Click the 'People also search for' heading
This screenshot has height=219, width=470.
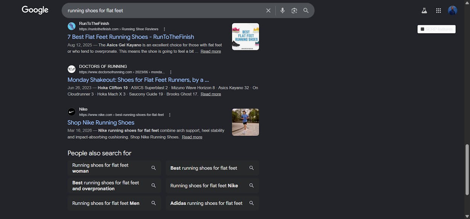(x=99, y=153)
